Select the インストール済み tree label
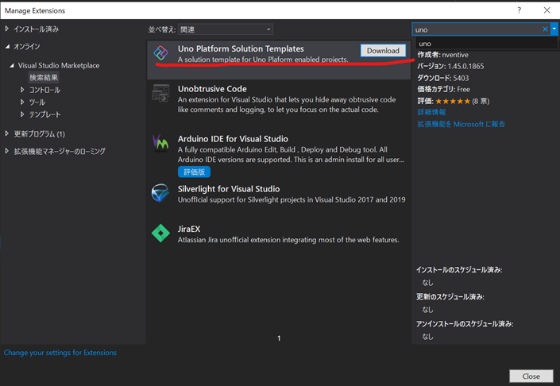This screenshot has width=560, height=386. point(36,29)
